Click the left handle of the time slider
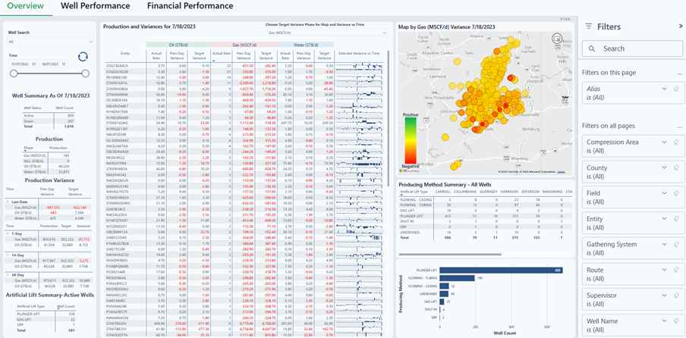 click(x=14, y=74)
